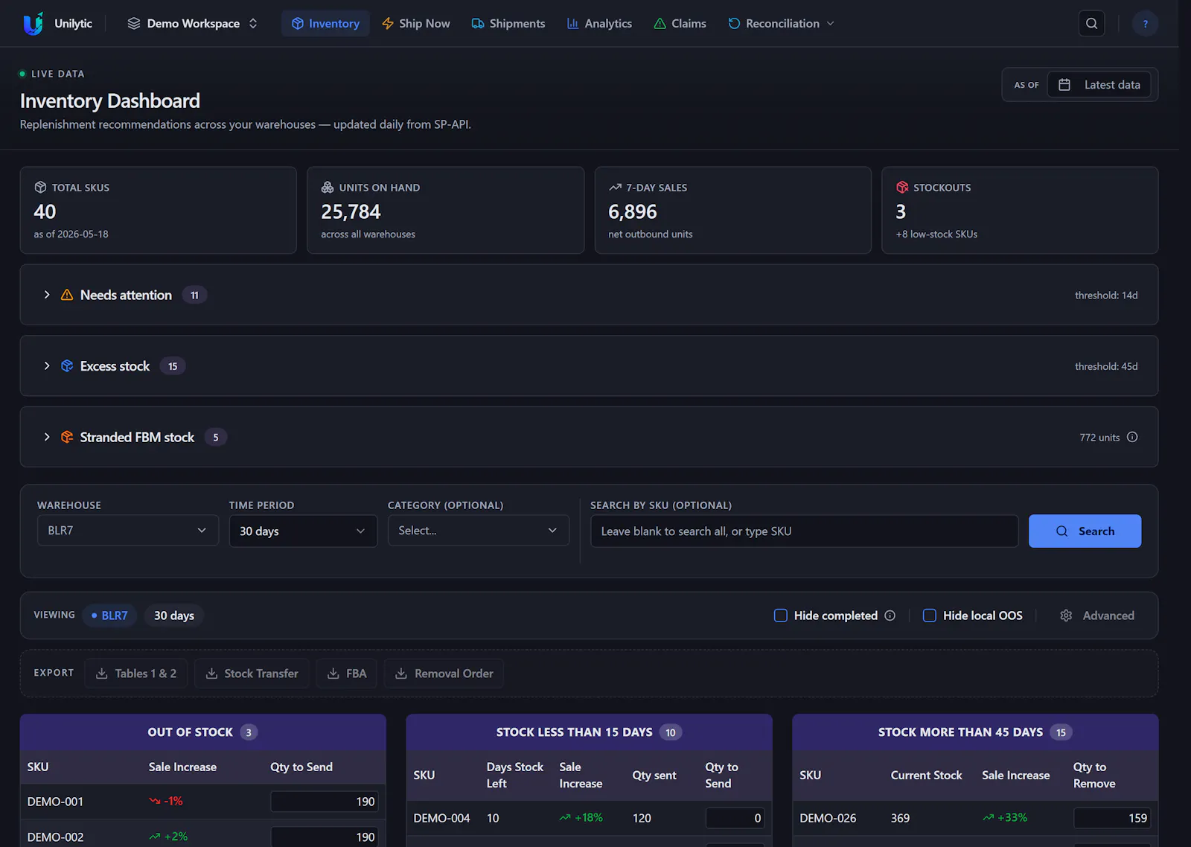
Task: Open Advanced settings gear icon
Action: 1066,616
